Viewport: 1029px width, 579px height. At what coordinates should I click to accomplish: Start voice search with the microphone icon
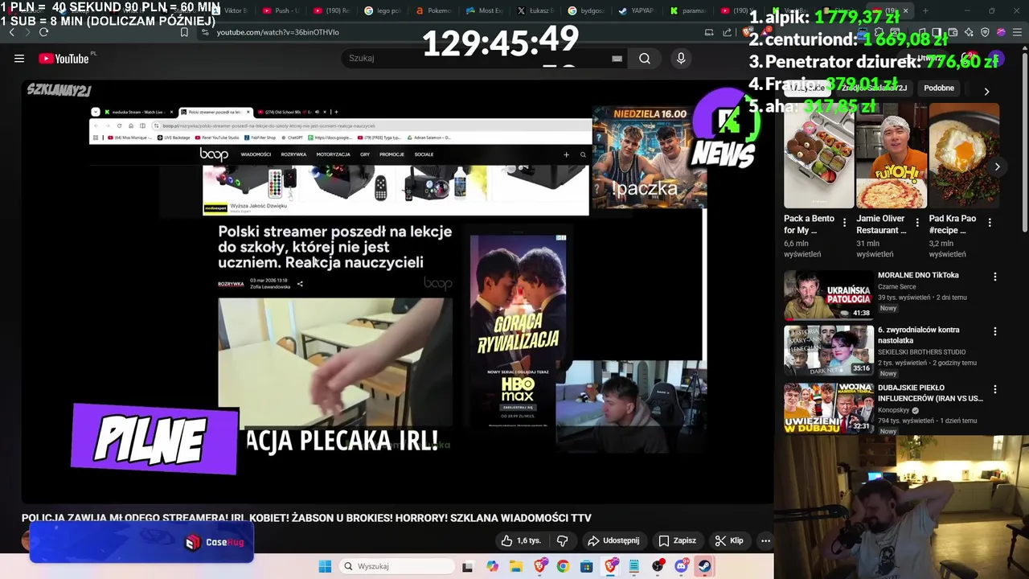click(x=681, y=58)
